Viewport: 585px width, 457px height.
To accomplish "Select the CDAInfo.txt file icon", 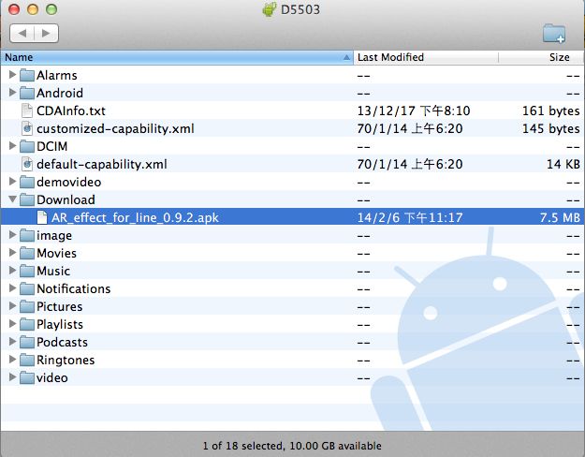I will point(27,111).
